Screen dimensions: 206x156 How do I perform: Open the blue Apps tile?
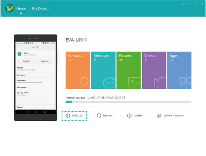click(x=180, y=71)
